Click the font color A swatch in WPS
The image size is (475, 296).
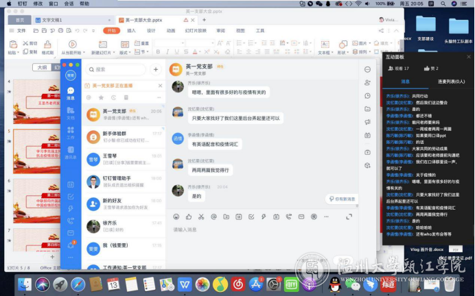(195, 52)
